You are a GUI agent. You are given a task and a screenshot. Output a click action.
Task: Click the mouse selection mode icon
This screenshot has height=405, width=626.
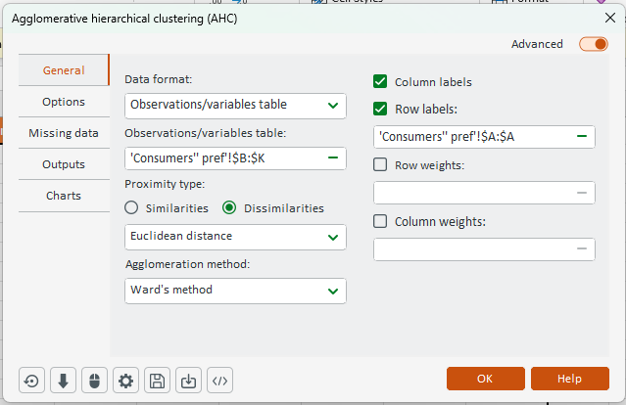pos(94,381)
